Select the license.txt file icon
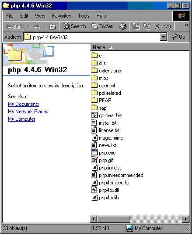The height and width of the screenshot is (234, 192). coord(94,130)
